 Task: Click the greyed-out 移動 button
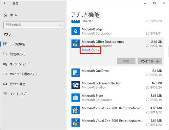point(126,61)
